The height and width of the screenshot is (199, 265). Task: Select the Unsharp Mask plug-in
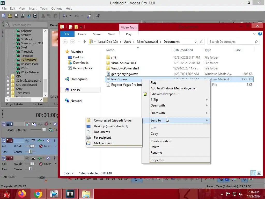pyautogui.click(x=30, y=64)
